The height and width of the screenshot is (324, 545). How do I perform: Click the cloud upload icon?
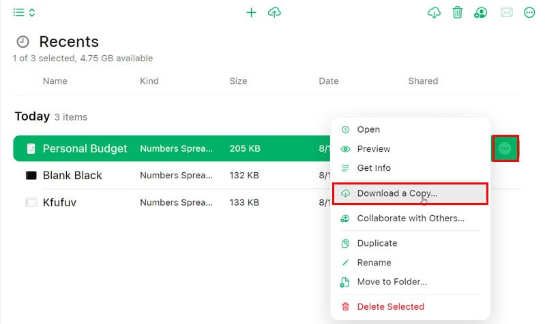coord(274,12)
